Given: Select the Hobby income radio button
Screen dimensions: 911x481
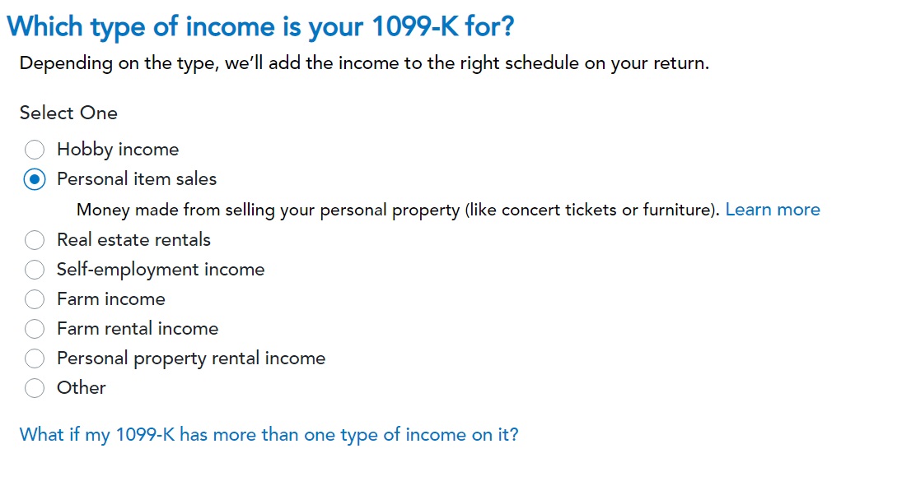Looking at the screenshot, I should 35,150.
